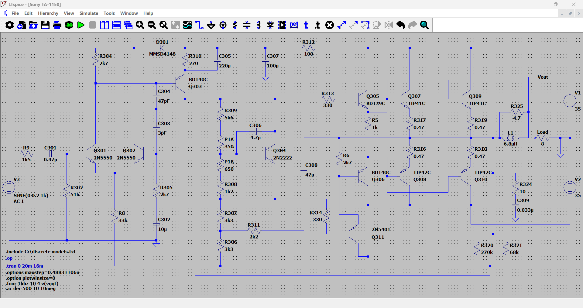Save the schematic with floppy icon
583x308 pixels.
coord(45,25)
